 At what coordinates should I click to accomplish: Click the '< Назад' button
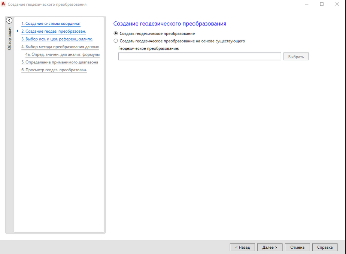click(x=242, y=247)
